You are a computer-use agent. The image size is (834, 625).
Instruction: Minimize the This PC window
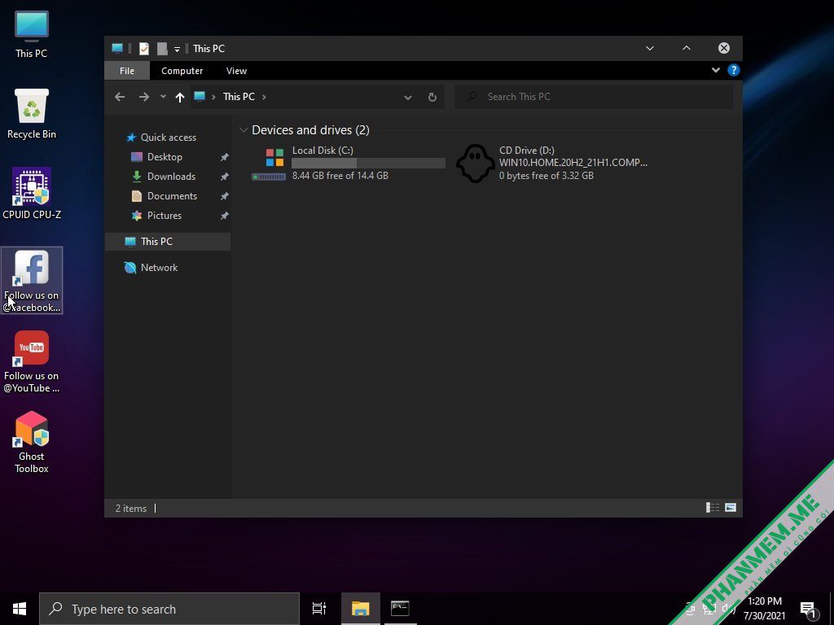(x=650, y=48)
